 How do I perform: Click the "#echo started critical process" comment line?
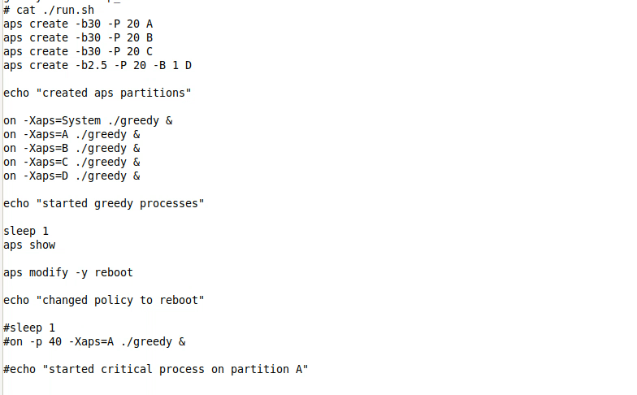156,370
